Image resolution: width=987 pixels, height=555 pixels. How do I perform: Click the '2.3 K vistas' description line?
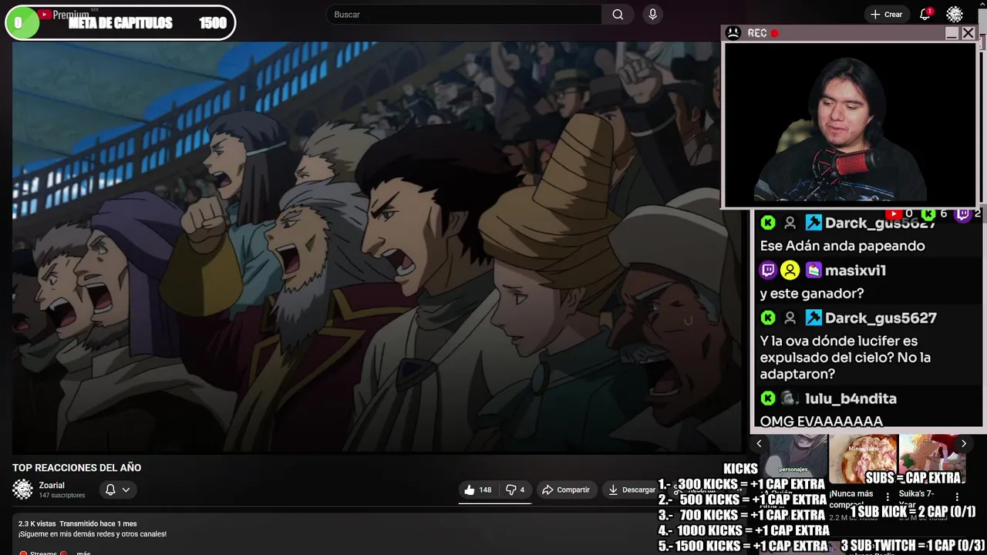tap(77, 524)
